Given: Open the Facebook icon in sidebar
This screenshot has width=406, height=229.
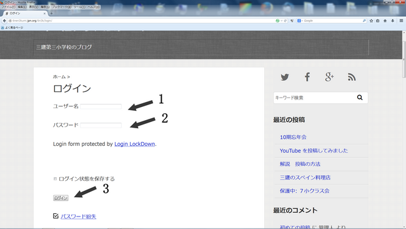Looking at the screenshot, I should (307, 77).
